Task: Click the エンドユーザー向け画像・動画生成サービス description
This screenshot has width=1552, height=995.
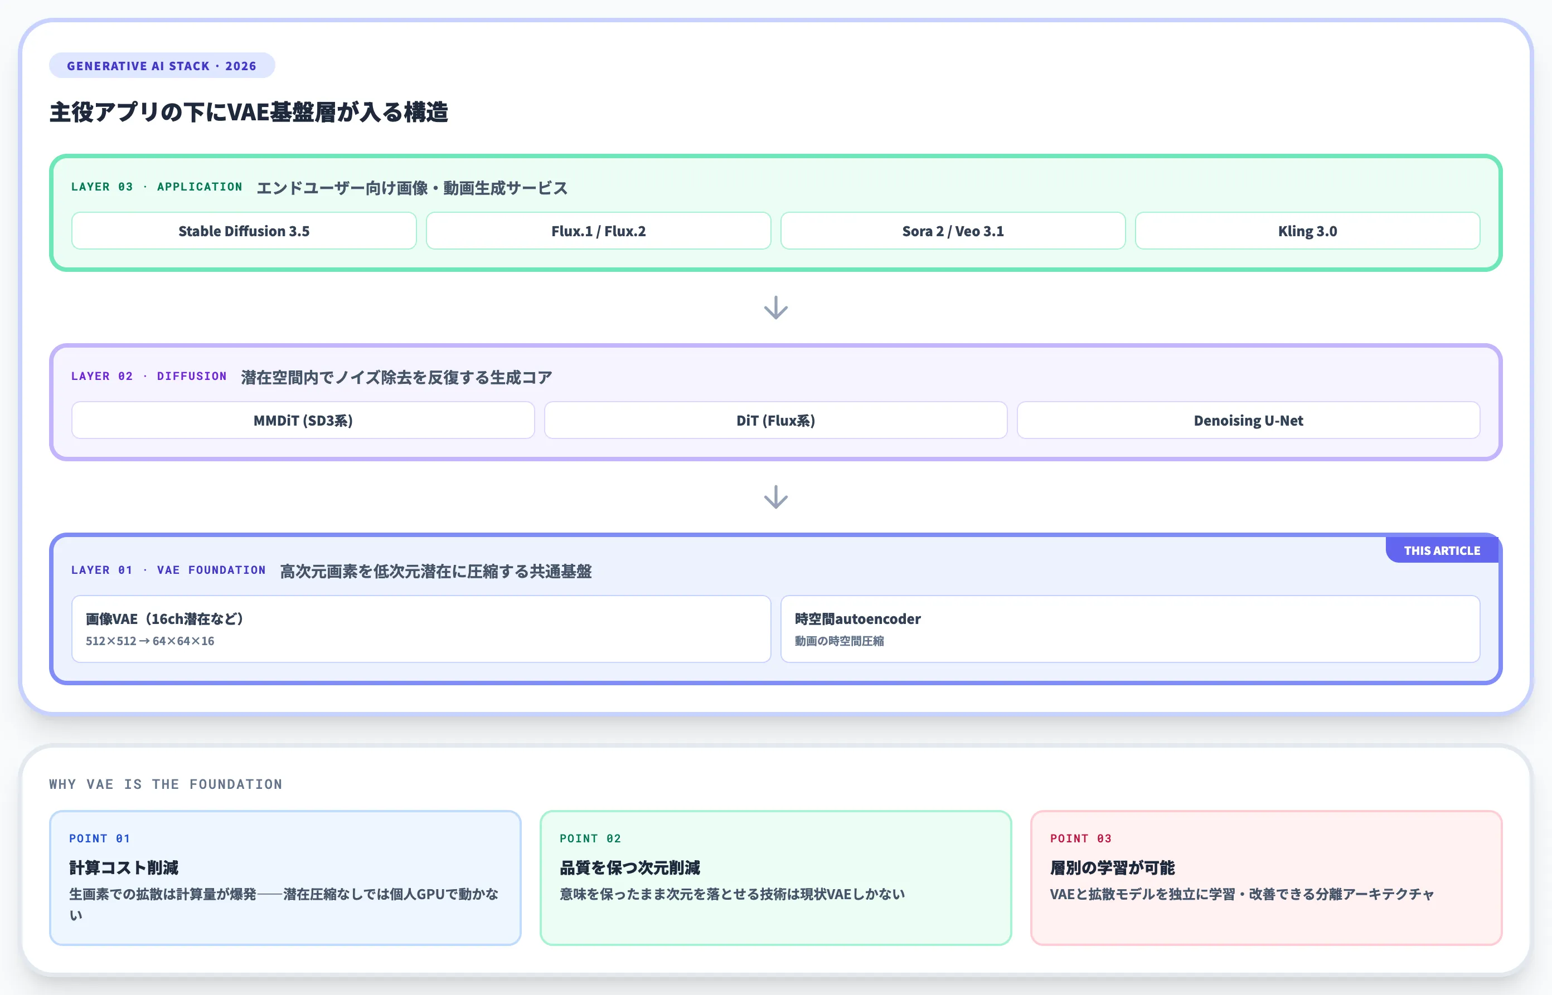Action: point(413,188)
